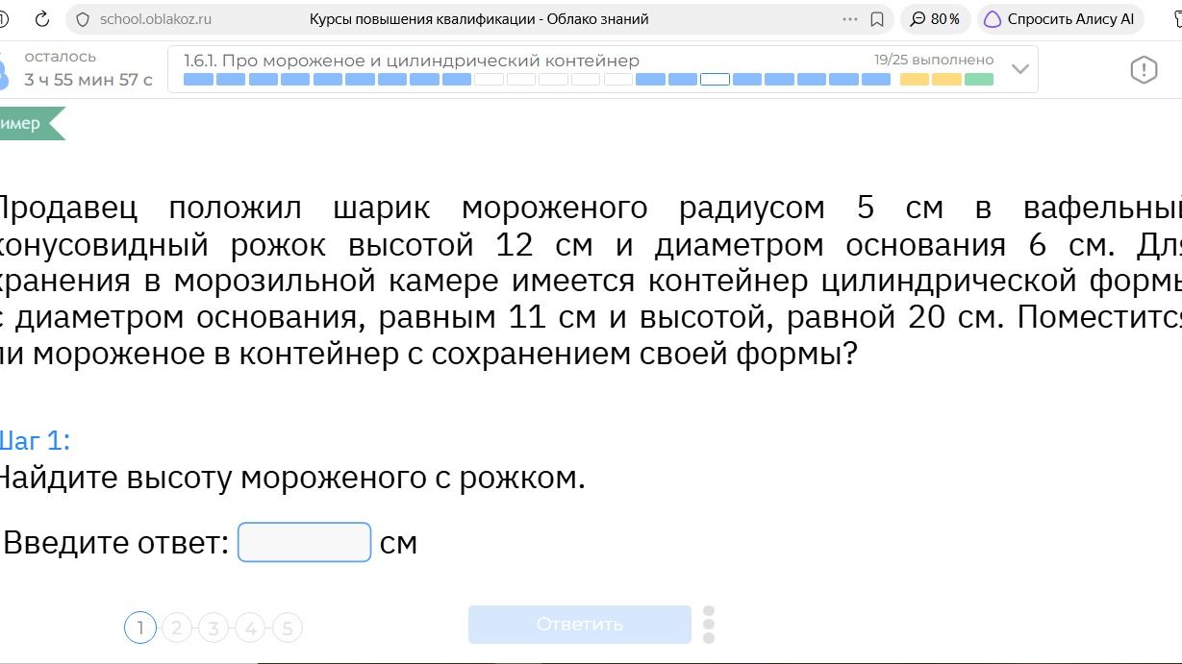Select step 1 circle in the step navigator
Image resolution: width=1182 pixels, height=664 pixels.
pos(140,628)
